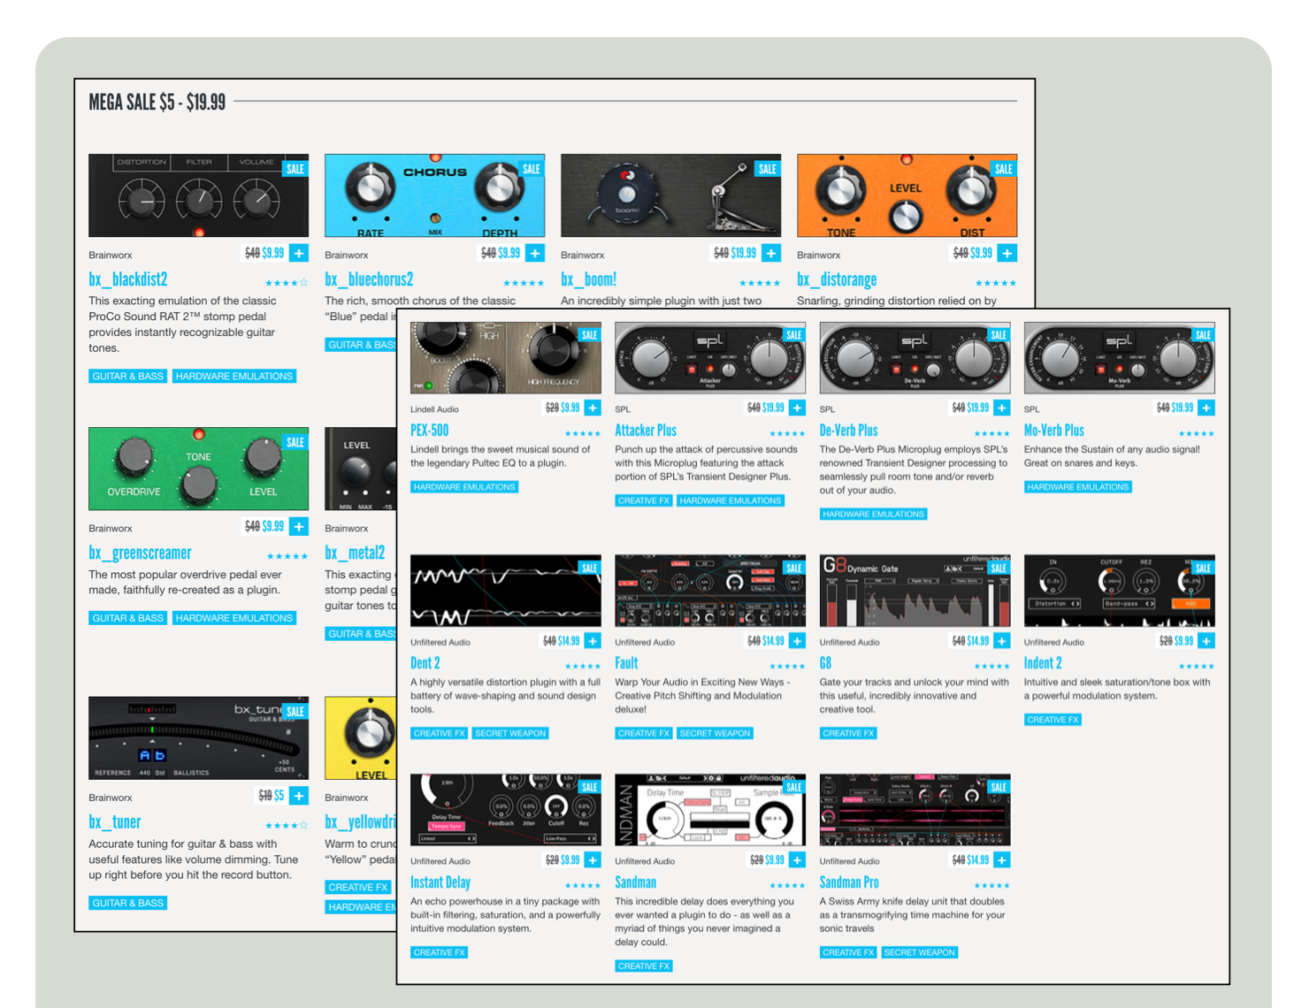Filter by Guitar & Bass tag under bx_blackdist2
The width and height of the screenshot is (1309, 1008).
click(x=128, y=376)
